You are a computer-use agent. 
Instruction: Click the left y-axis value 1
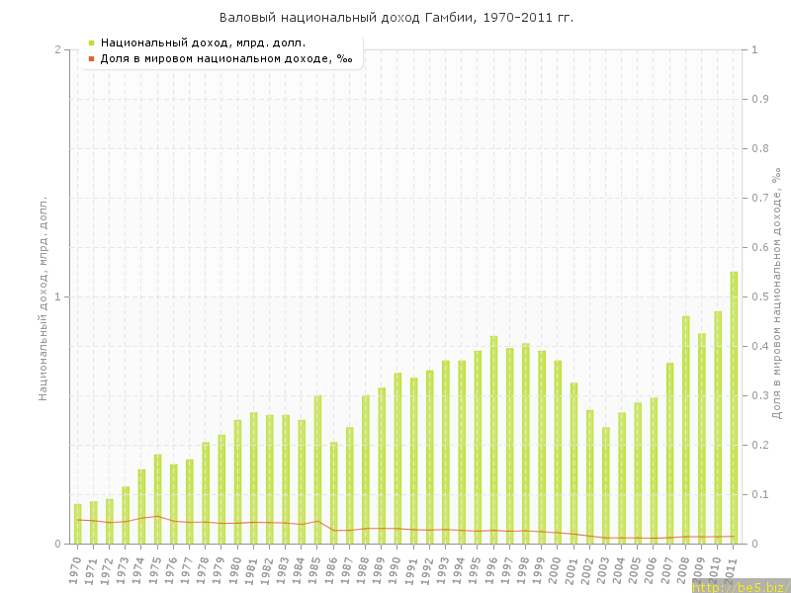point(56,297)
